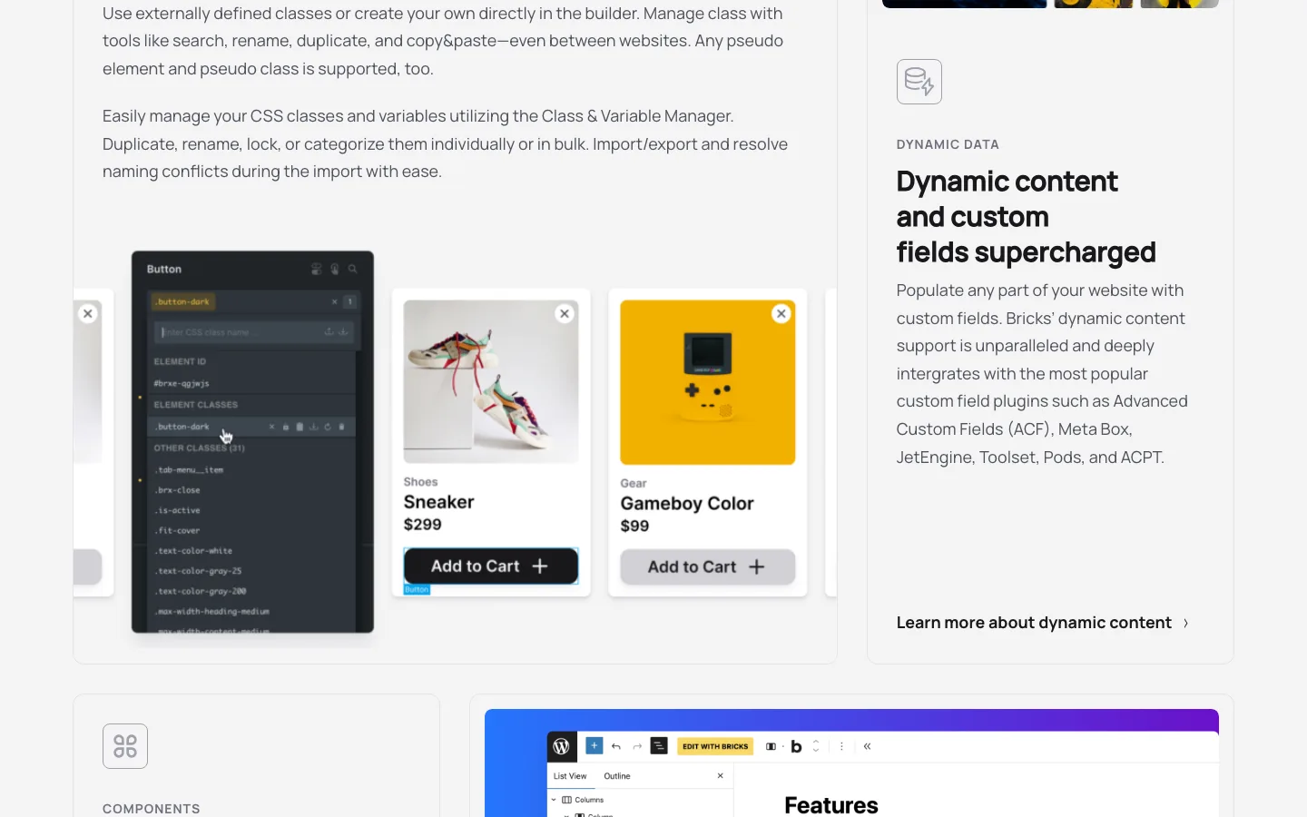Viewport: 1307px width, 817px height.
Task: Switch to the Outline tab
Action: (x=617, y=776)
